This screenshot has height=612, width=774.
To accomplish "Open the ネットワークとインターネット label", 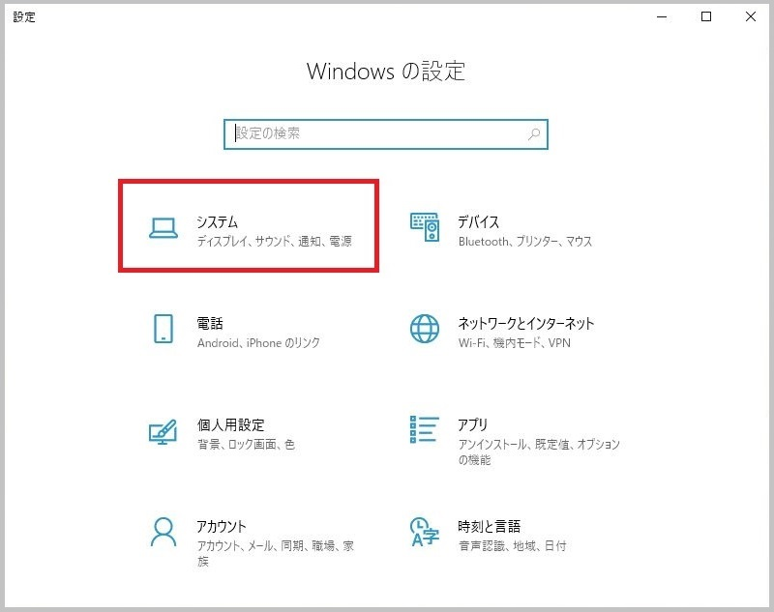I will [x=525, y=324].
